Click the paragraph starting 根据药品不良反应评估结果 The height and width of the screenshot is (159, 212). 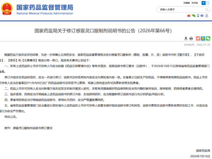(103, 58)
